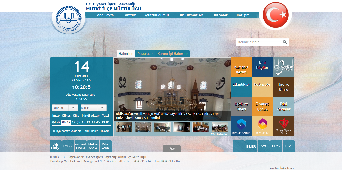Click the Turkish flag emblem
Viewport: 342px width, 170px height.
pyautogui.click(x=275, y=15)
